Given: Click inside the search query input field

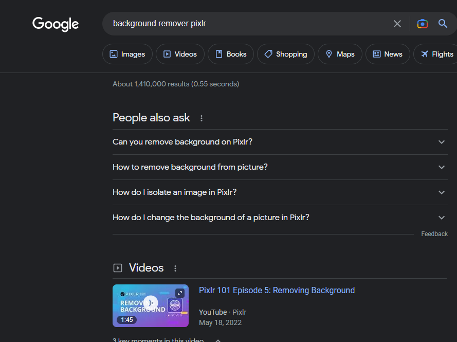Looking at the screenshot, I should pos(231,24).
